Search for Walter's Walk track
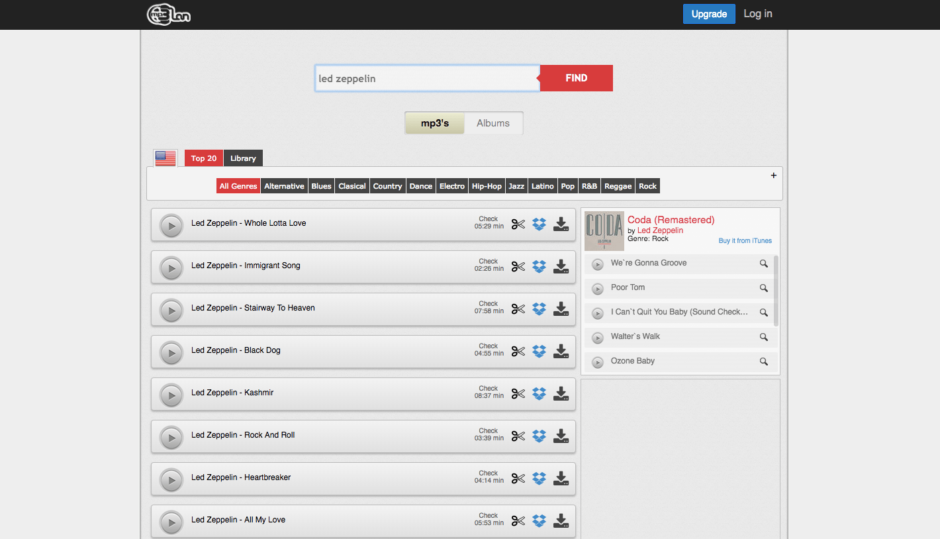 (x=764, y=337)
